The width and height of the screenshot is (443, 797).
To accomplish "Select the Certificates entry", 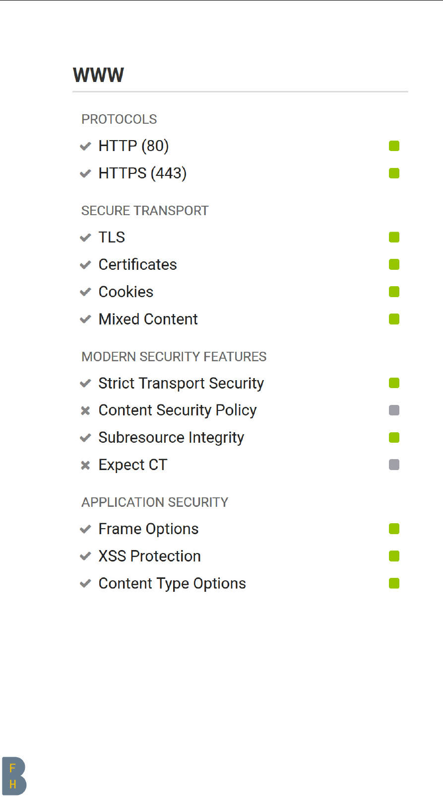I will (x=137, y=265).
